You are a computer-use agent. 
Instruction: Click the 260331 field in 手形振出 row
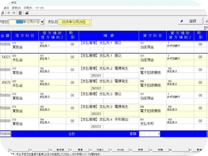pos(96,126)
